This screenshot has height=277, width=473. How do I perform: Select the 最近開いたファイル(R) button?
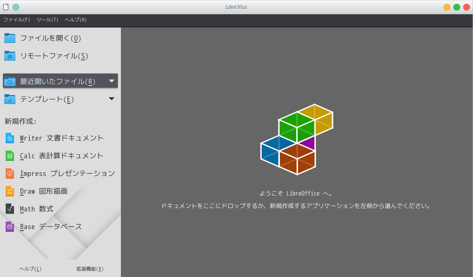(x=60, y=81)
